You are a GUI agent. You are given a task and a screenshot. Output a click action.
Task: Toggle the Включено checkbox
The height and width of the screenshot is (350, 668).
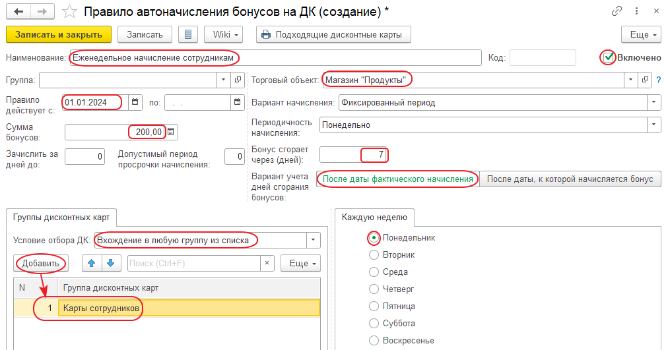point(609,57)
